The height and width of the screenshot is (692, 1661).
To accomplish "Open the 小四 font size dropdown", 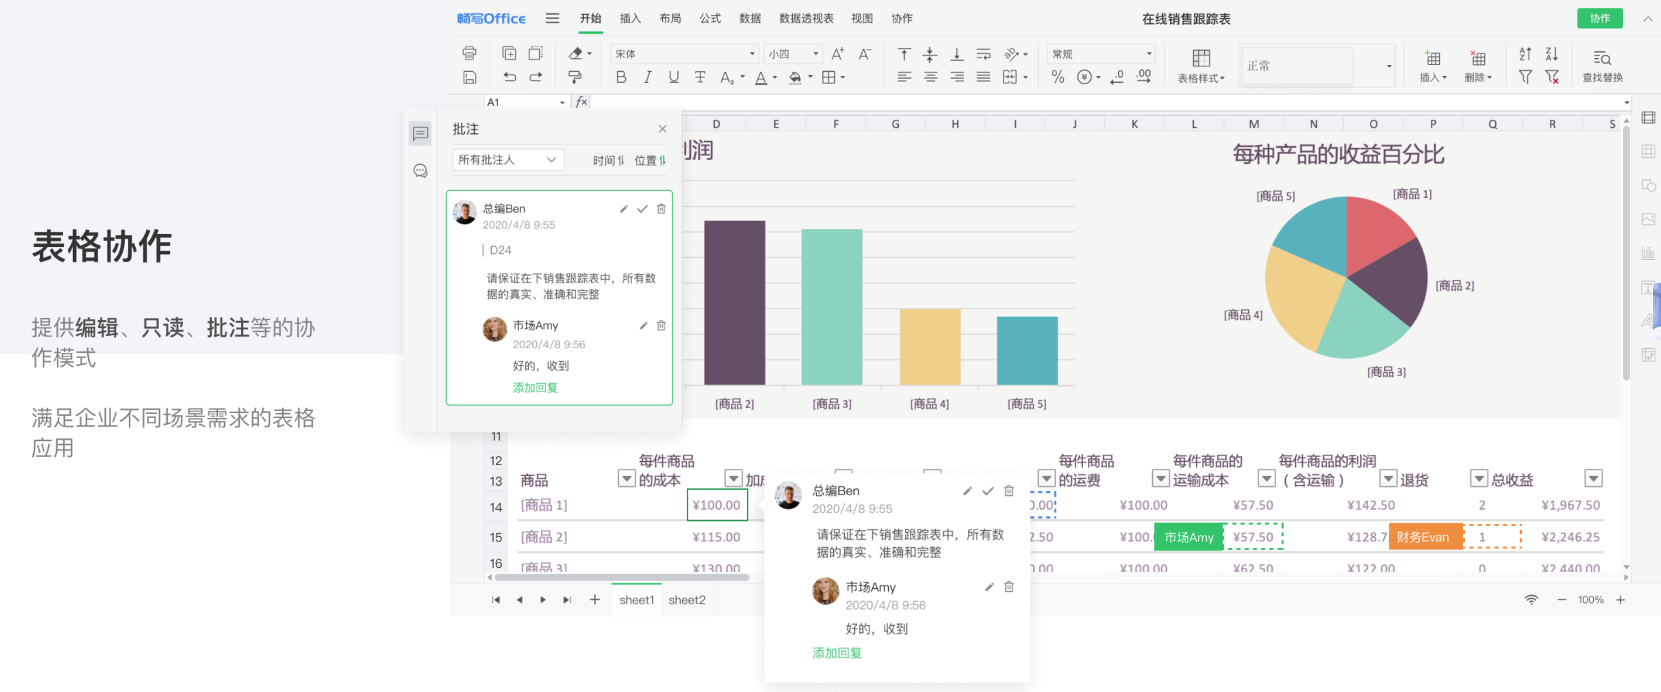I will pyautogui.click(x=792, y=54).
